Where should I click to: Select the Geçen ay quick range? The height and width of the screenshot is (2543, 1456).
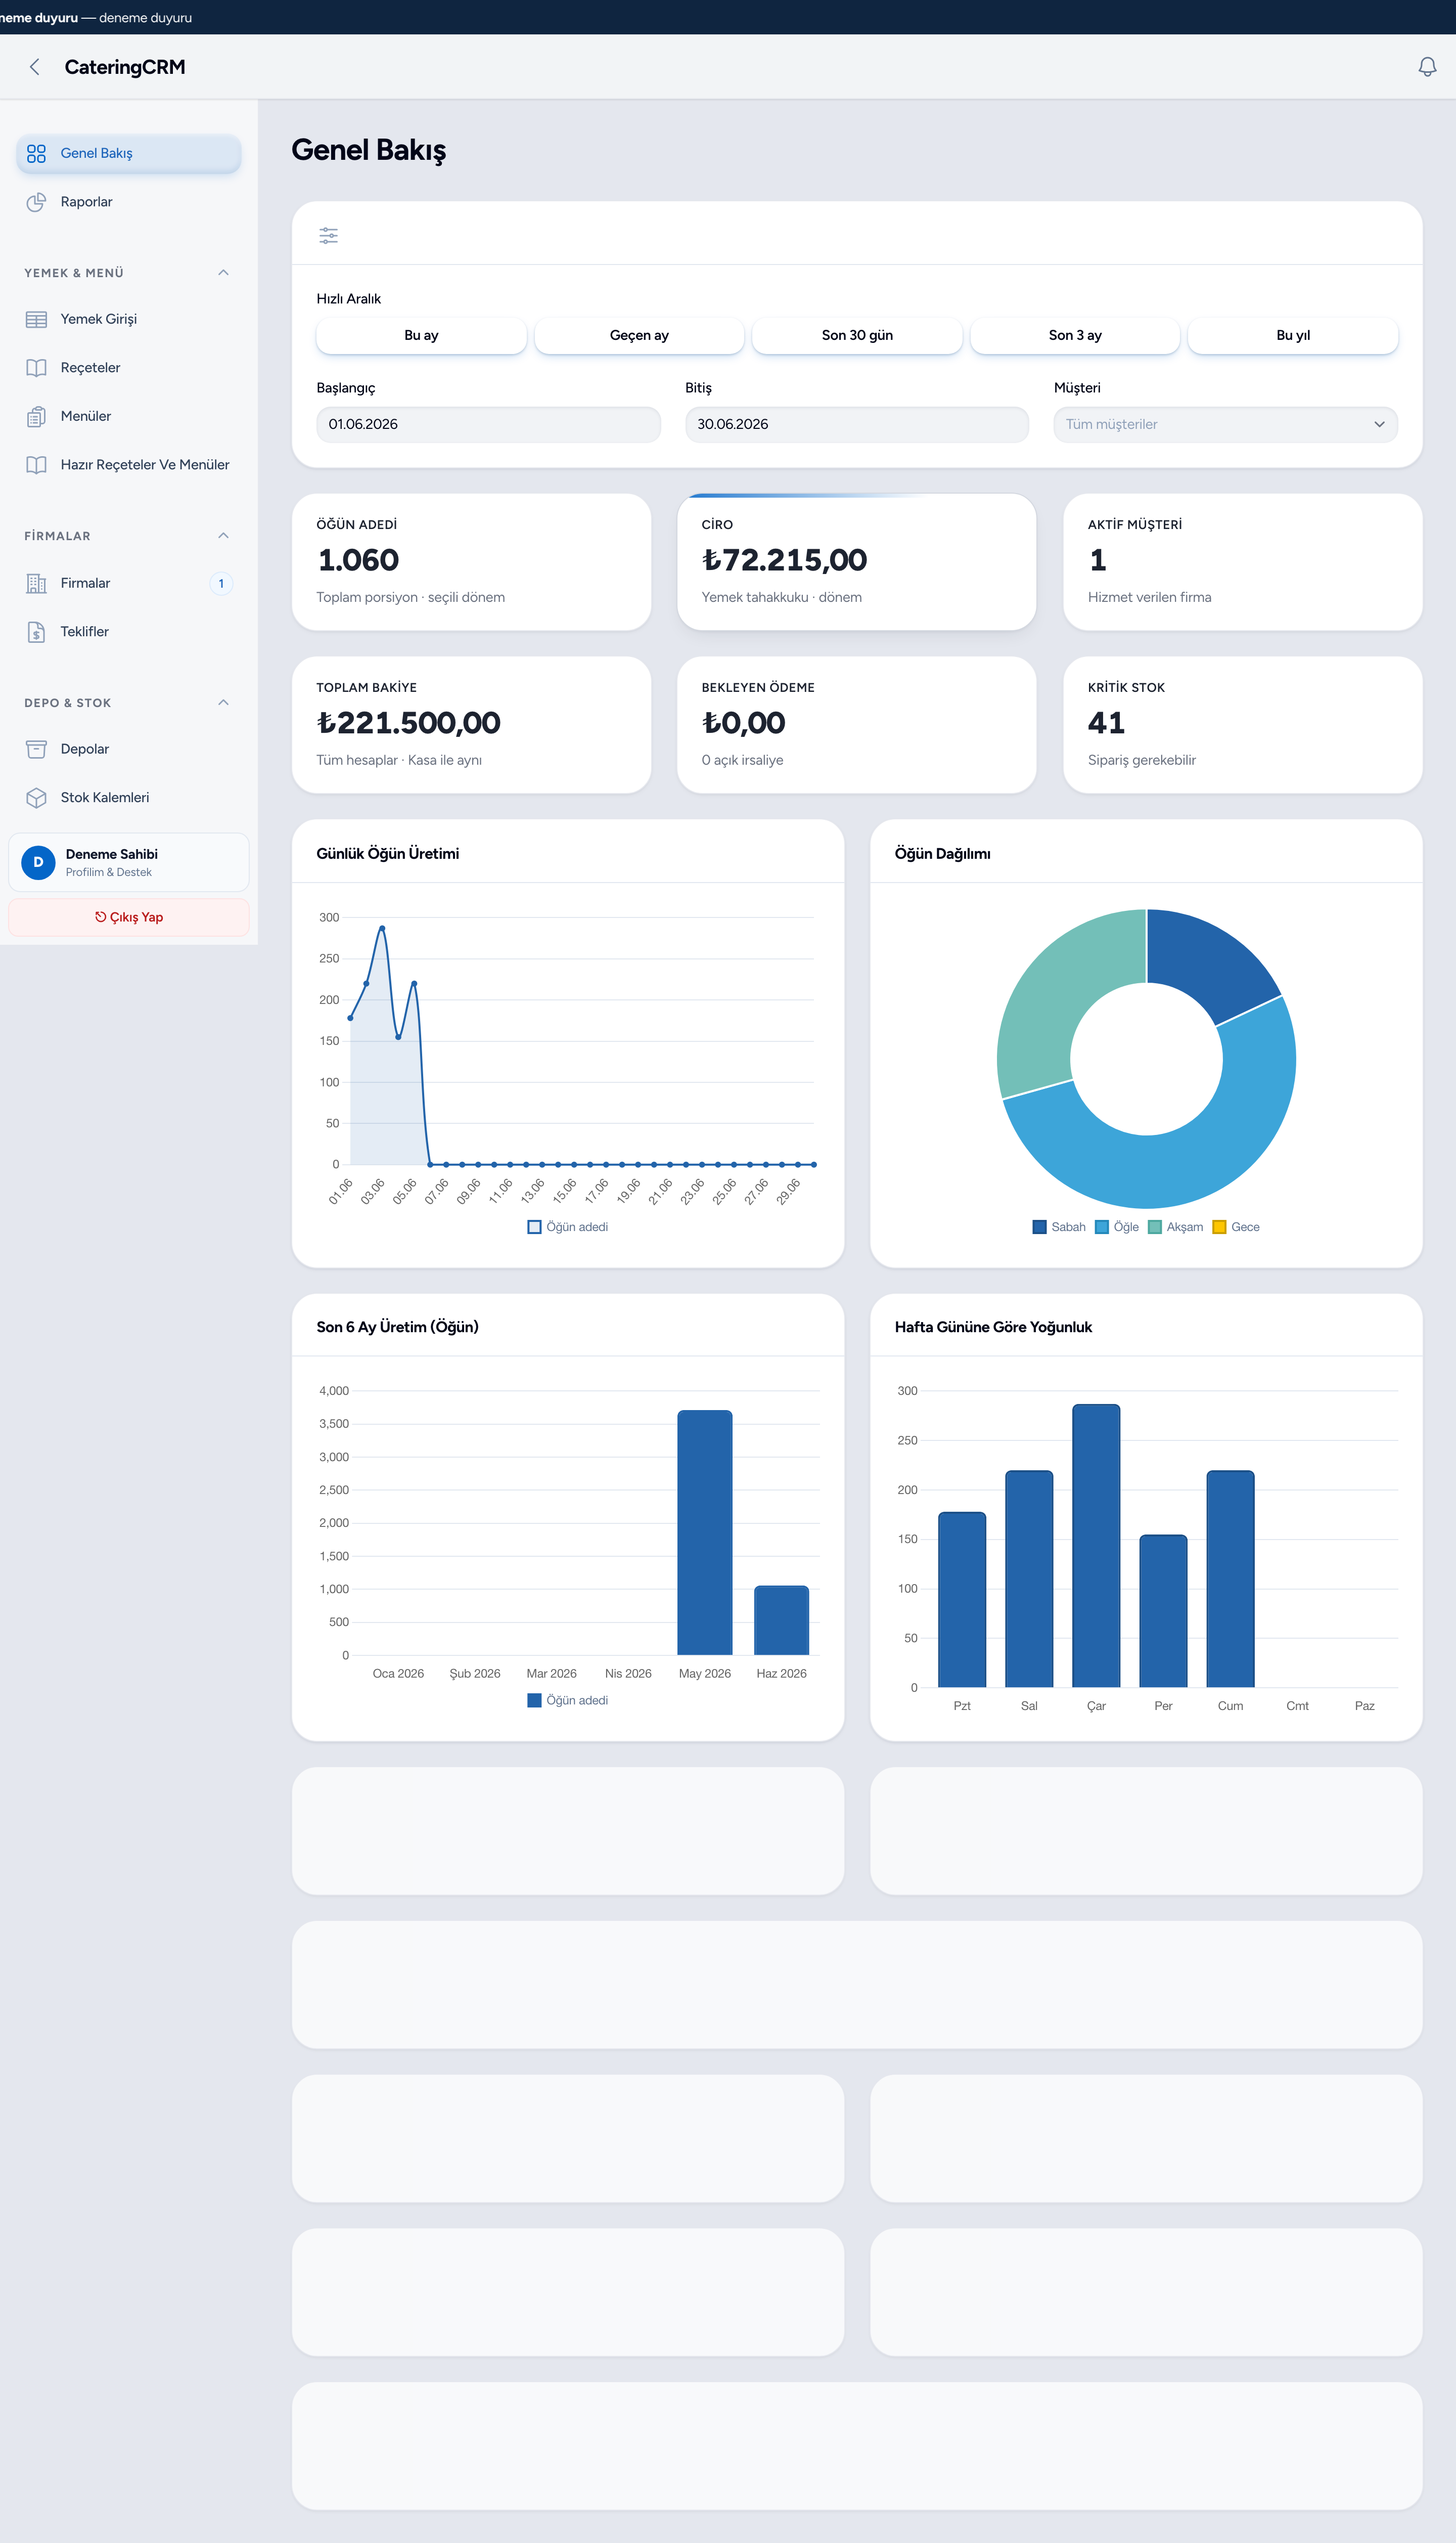[639, 335]
